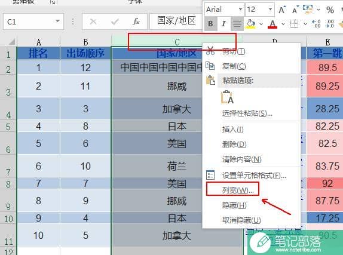The width and height of the screenshot is (343, 255).
Task: Expand the Name Box C1 dropdown
Action: (57, 21)
